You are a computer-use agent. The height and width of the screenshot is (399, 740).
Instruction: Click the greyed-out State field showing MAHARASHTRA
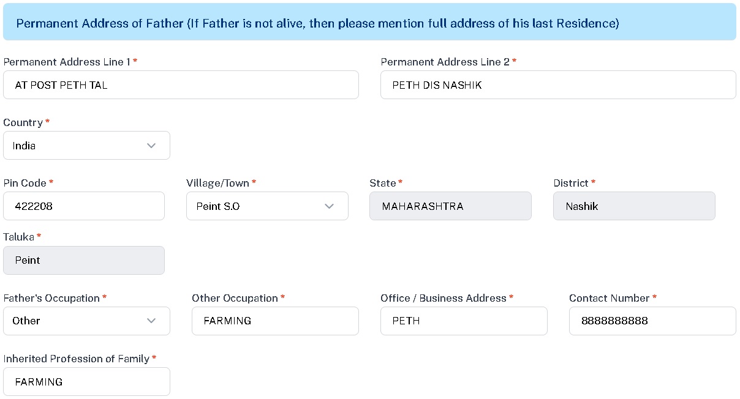point(450,206)
